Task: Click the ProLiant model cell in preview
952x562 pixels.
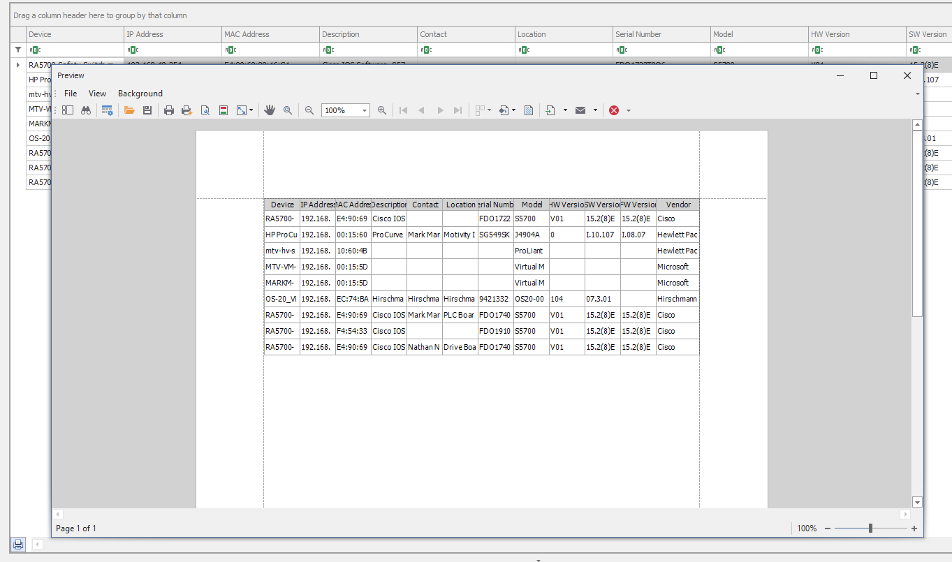Action: (532, 251)
